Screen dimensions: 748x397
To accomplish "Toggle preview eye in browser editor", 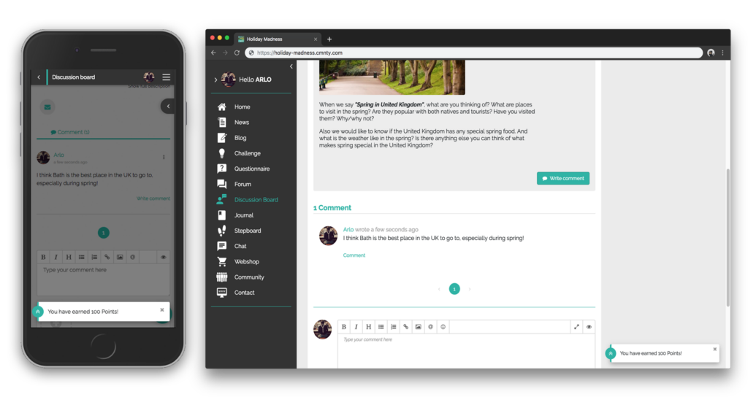I will pos(589,327).
